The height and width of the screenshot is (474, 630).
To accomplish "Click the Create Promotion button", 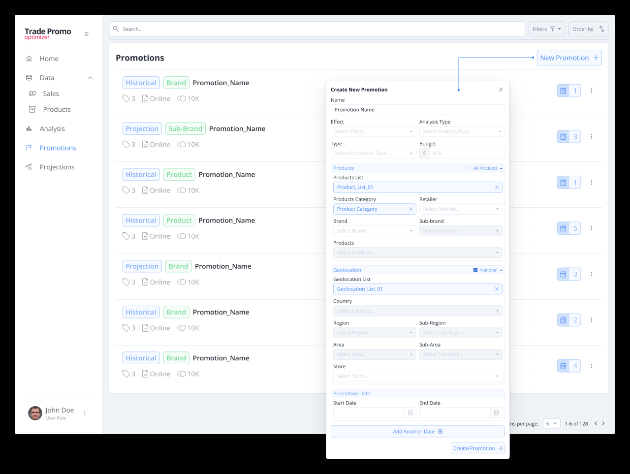I will click(x=477, y=448).
